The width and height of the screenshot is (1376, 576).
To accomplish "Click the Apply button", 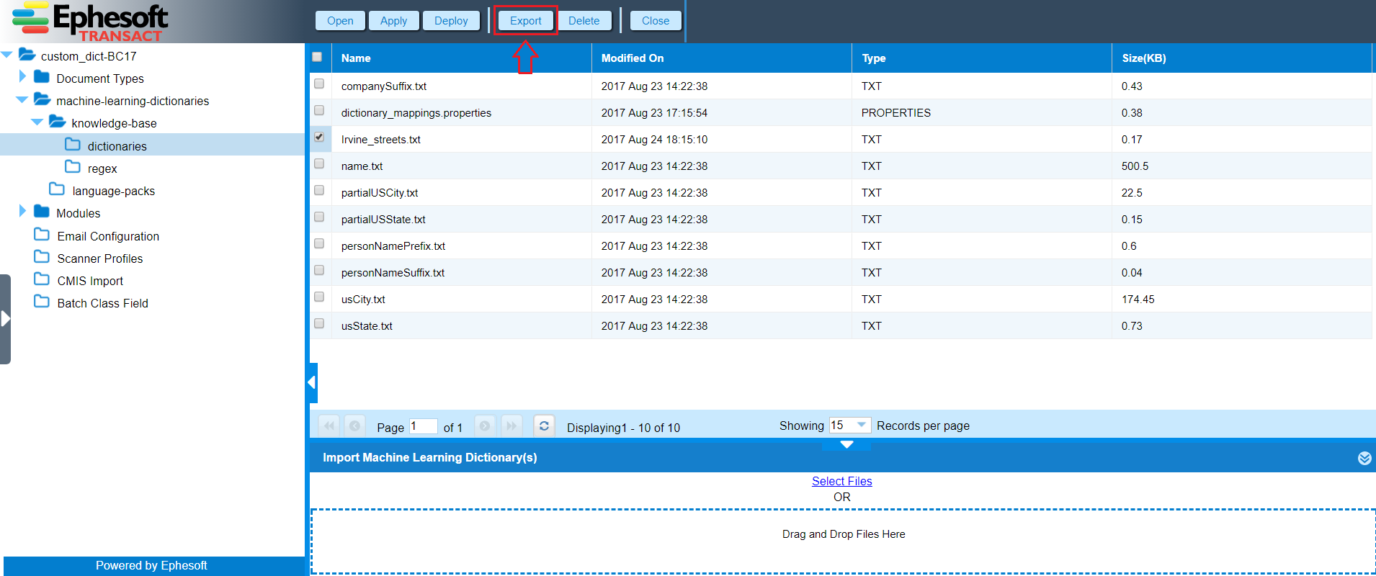I will point(393,21).
